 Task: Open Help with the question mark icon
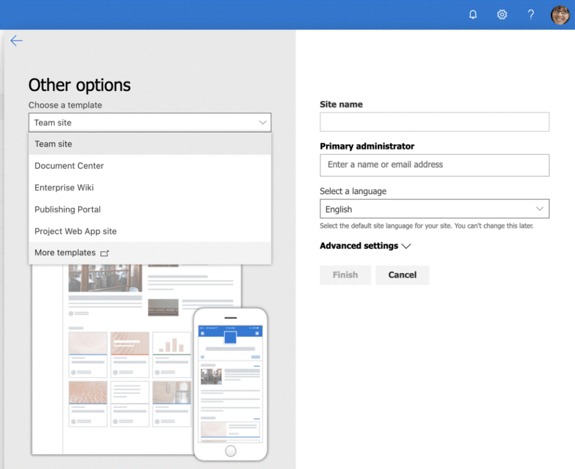coord(531,14)
